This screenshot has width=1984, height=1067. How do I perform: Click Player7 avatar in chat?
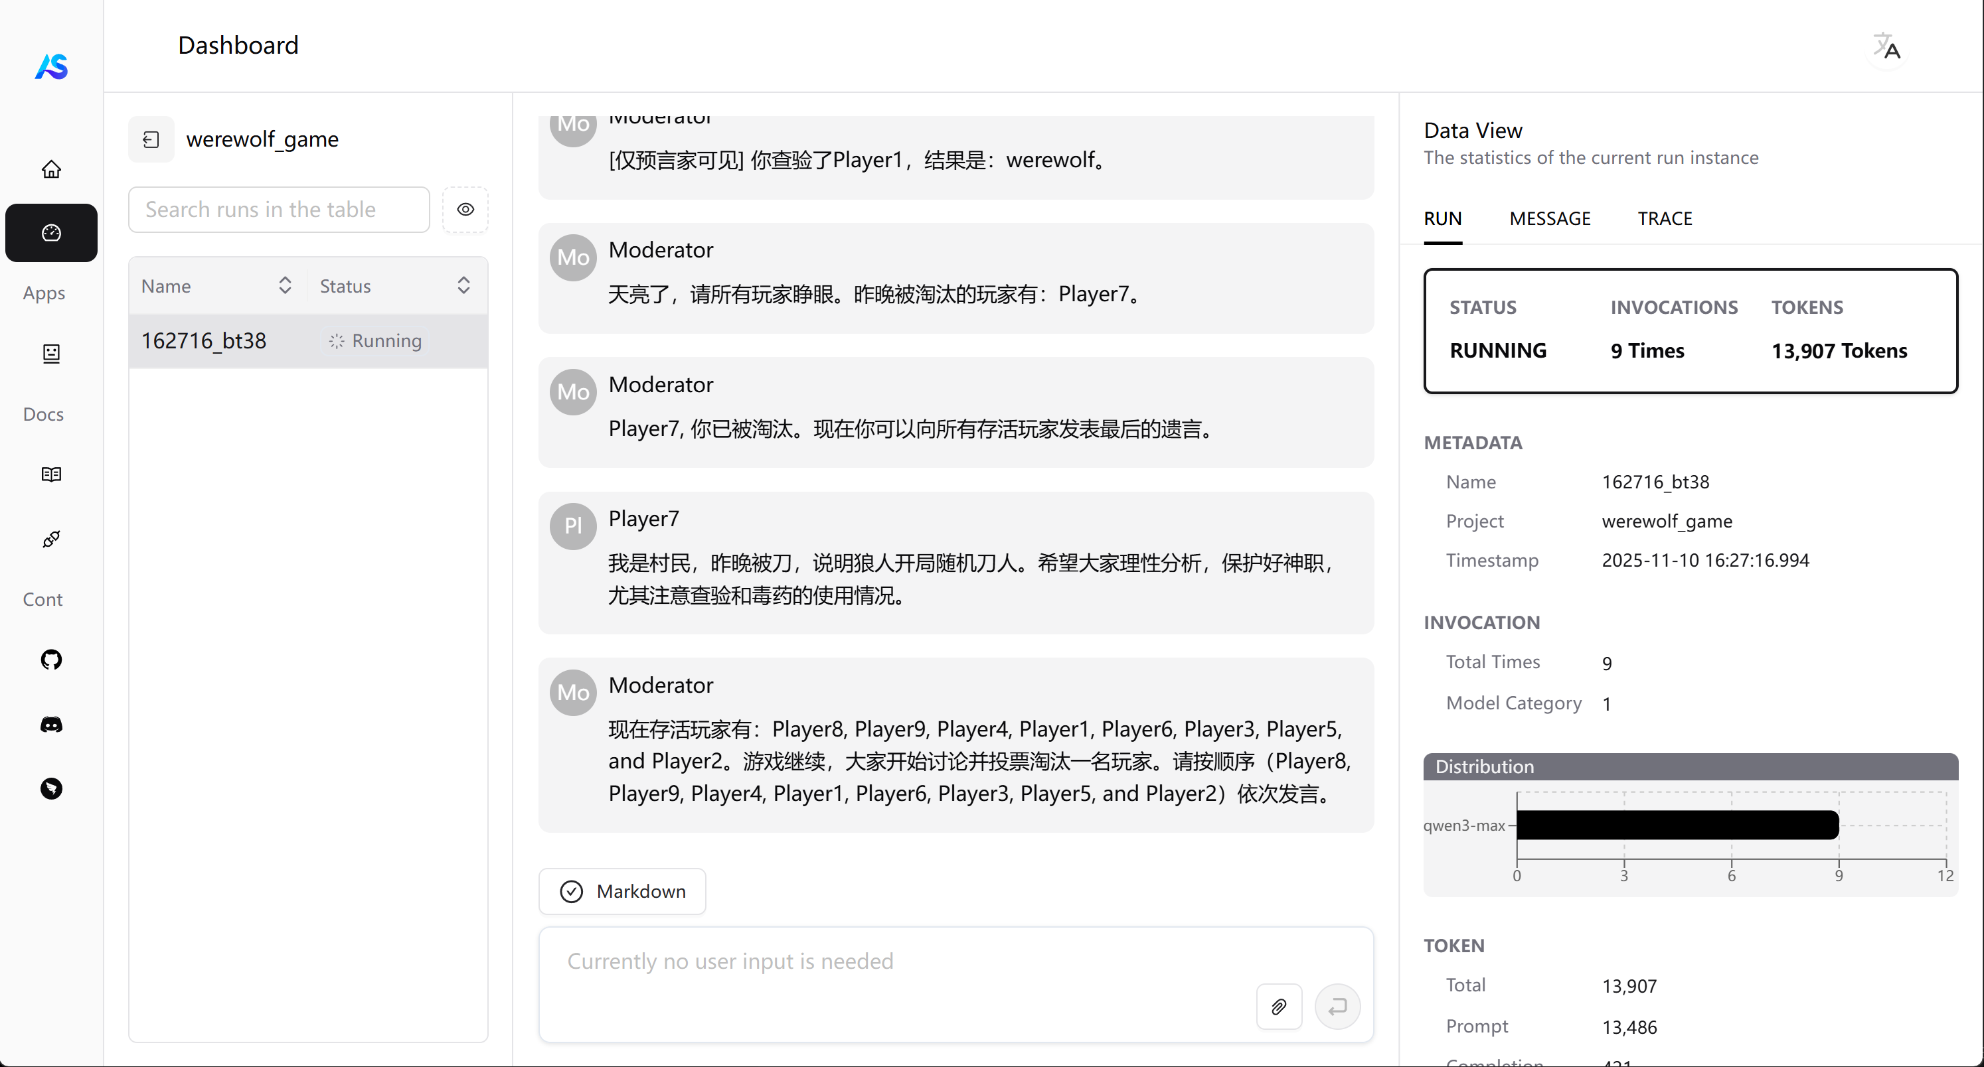573,526
